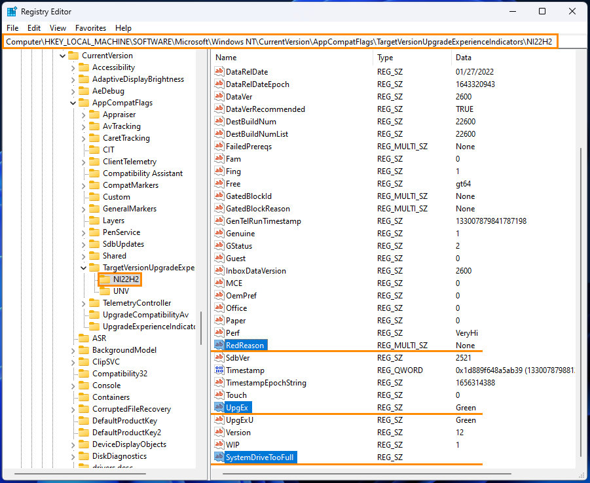Viewport: 590px width, 483px height.
Task: Click the MCE value icon
Action: click(219, 283)
